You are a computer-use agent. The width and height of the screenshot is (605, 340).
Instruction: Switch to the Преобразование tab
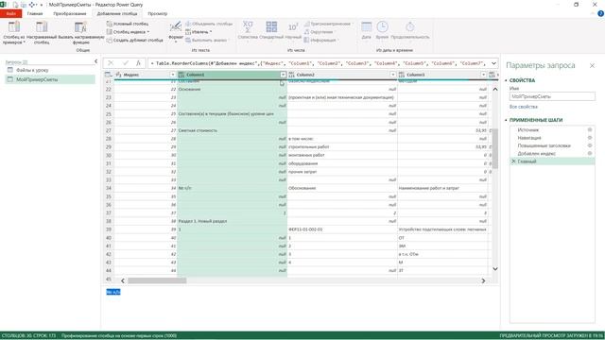coord(70,14)
